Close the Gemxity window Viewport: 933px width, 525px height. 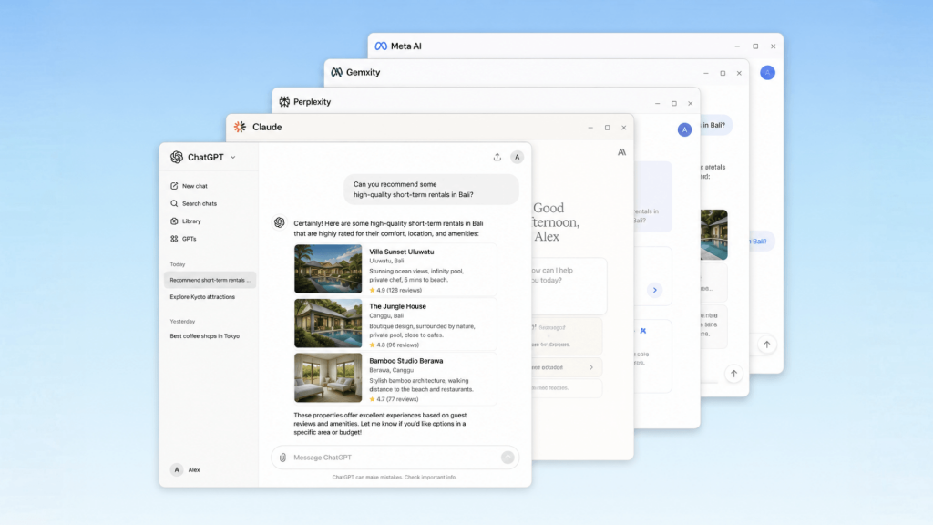[x=739, y=73]
